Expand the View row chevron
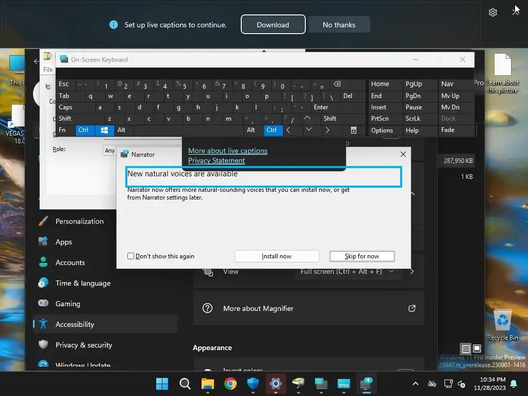This screenshot has height=396, width=528. pos(412,271)
